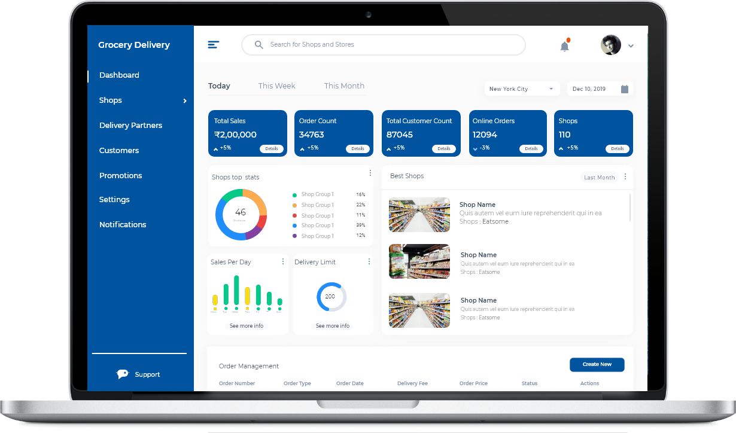Open the New York City dropdown
Viewport: 736px width, 433px height.
tap(522, 89)
